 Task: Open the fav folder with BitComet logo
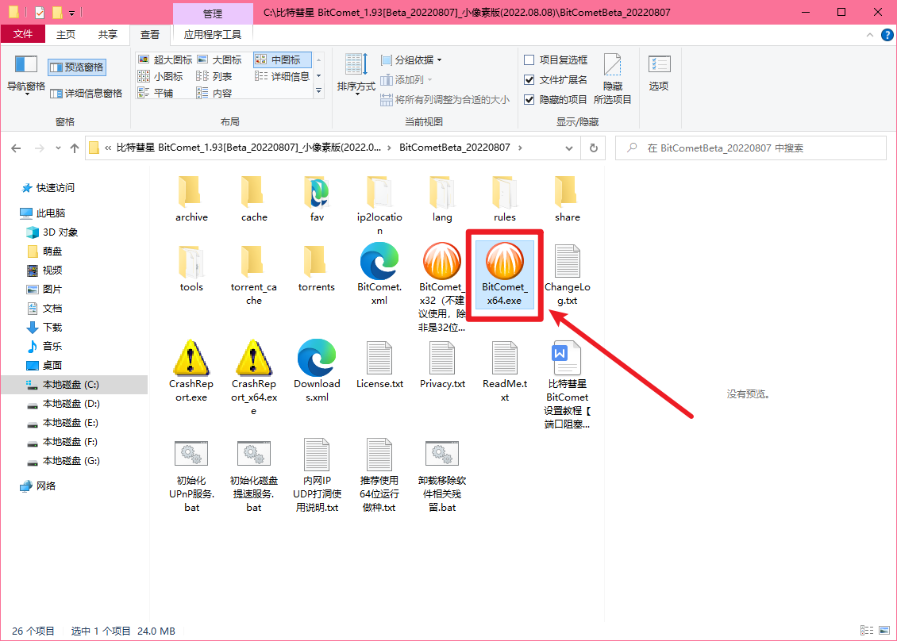click(x=316, y=193)
